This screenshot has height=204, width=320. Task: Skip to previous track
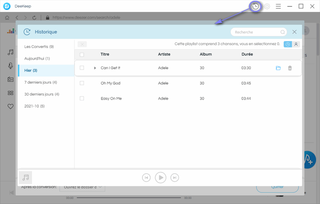tap(146, 178)
